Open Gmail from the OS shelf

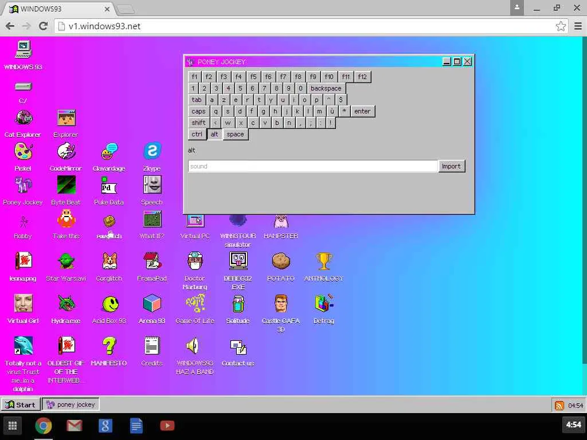[x=75, y=426]
